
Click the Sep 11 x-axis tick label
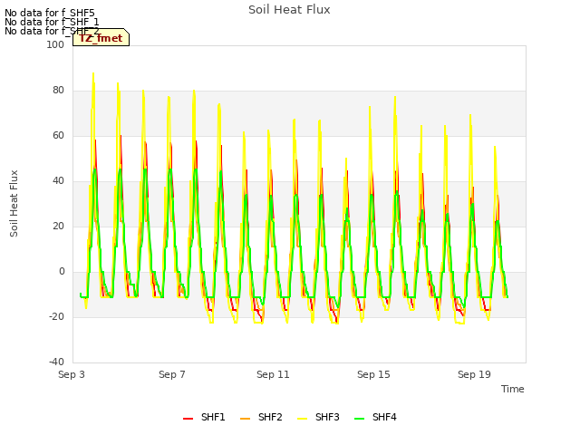[x=273, y=374]
